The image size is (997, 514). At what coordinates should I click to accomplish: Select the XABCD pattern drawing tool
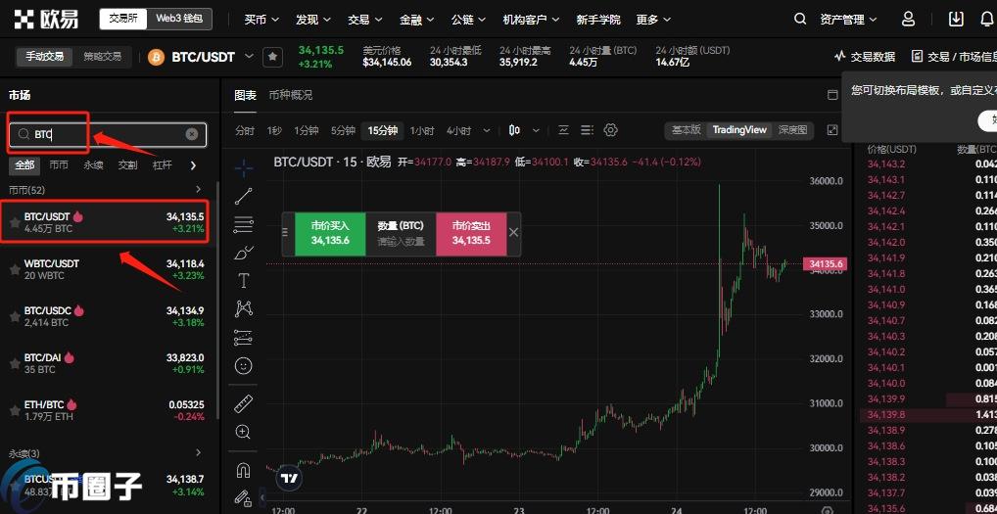pos(244,308)
